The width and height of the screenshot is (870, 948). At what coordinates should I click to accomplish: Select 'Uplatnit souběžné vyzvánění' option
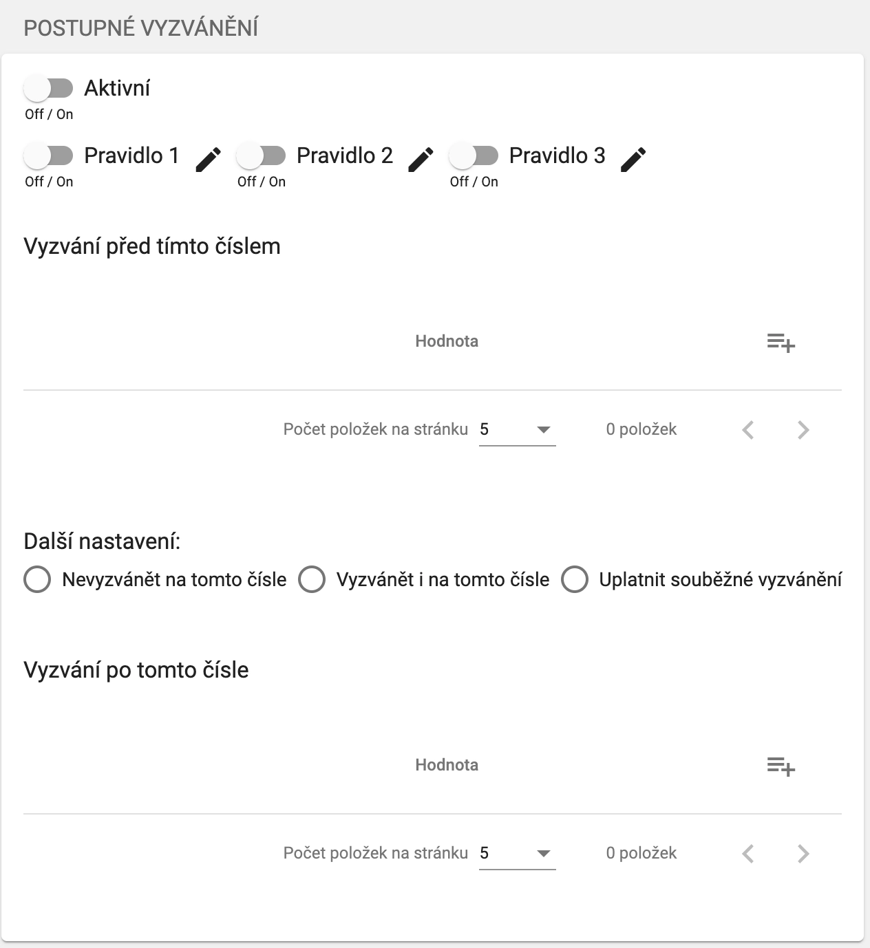(575, 579)
